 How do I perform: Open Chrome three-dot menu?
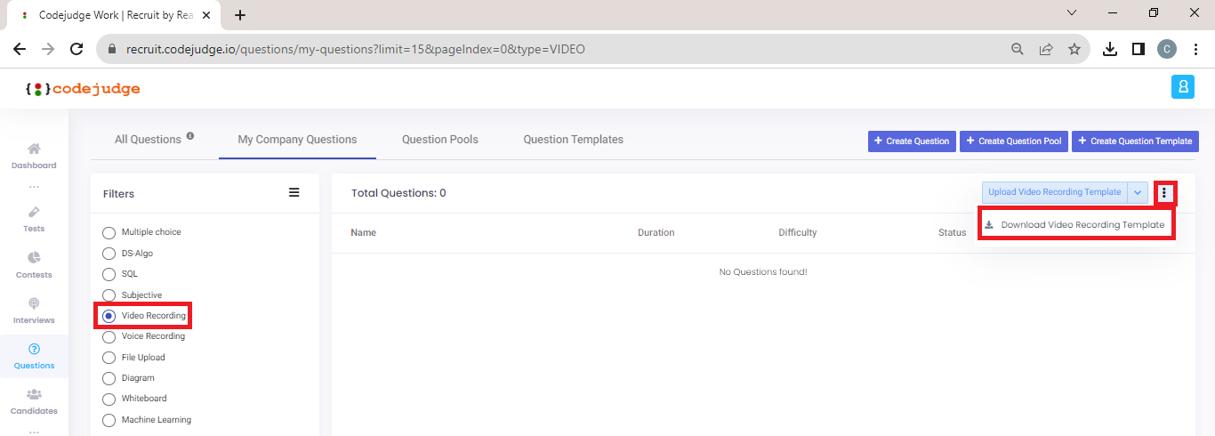1195,49
